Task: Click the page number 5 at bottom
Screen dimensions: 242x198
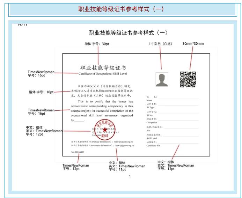Action: pos(130,176)
